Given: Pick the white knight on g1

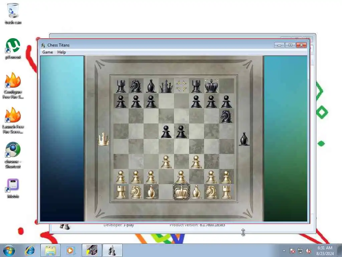Looking at the screenshot, I should pyautogui.click(x=211, y=192).
